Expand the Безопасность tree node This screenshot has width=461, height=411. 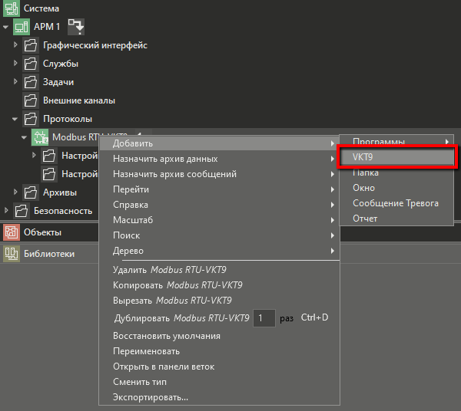[x=6, y=211]
